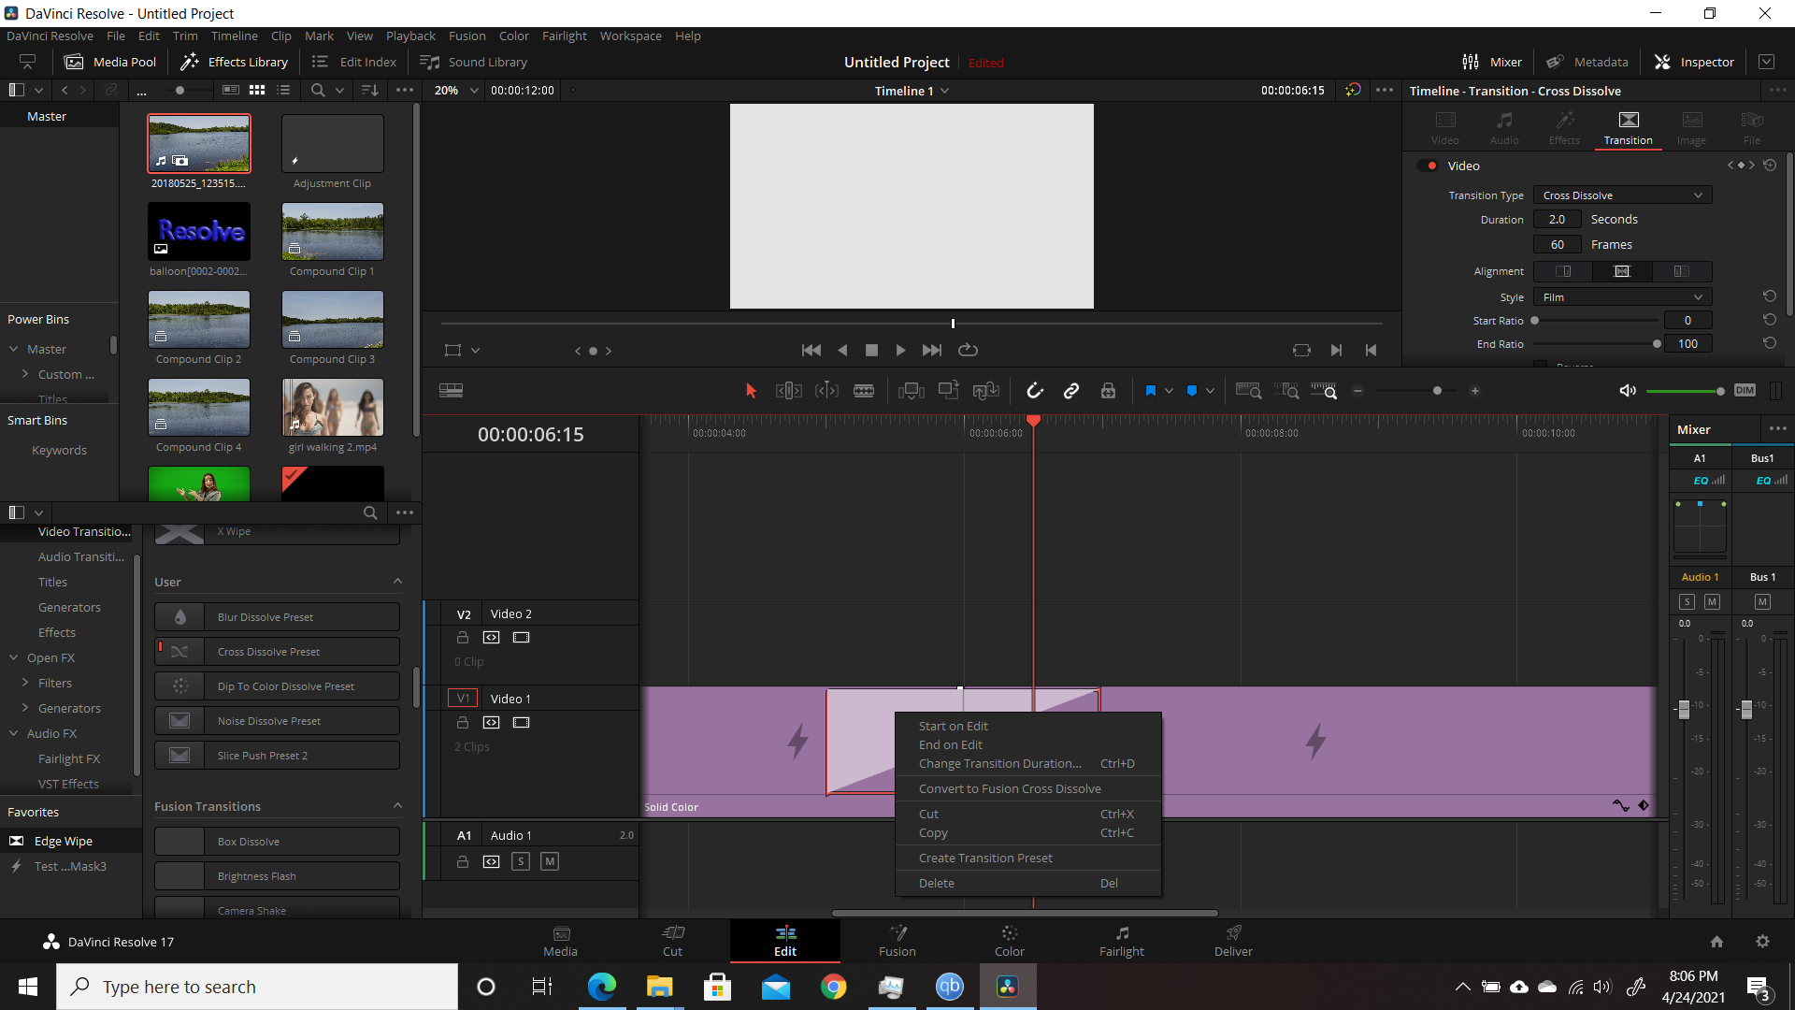This screenshot has width=1795, height=1010.
Task: Toggle the DIM audio button
Action: pyautogui.click(x=1745, y=391)
